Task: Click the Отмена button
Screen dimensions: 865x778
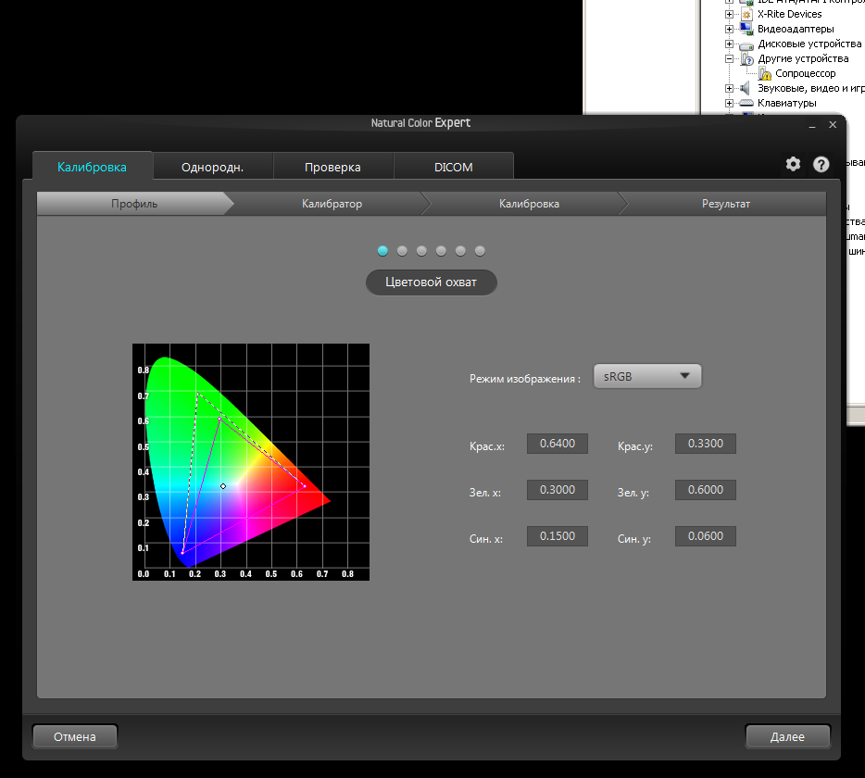Action: pyautogui.click(x=75, y=736)
